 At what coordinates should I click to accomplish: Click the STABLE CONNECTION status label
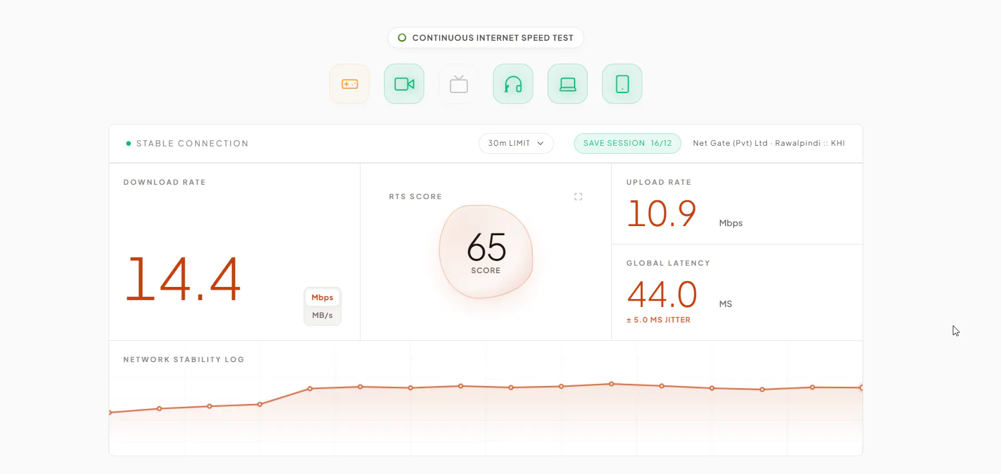point(192,143)
